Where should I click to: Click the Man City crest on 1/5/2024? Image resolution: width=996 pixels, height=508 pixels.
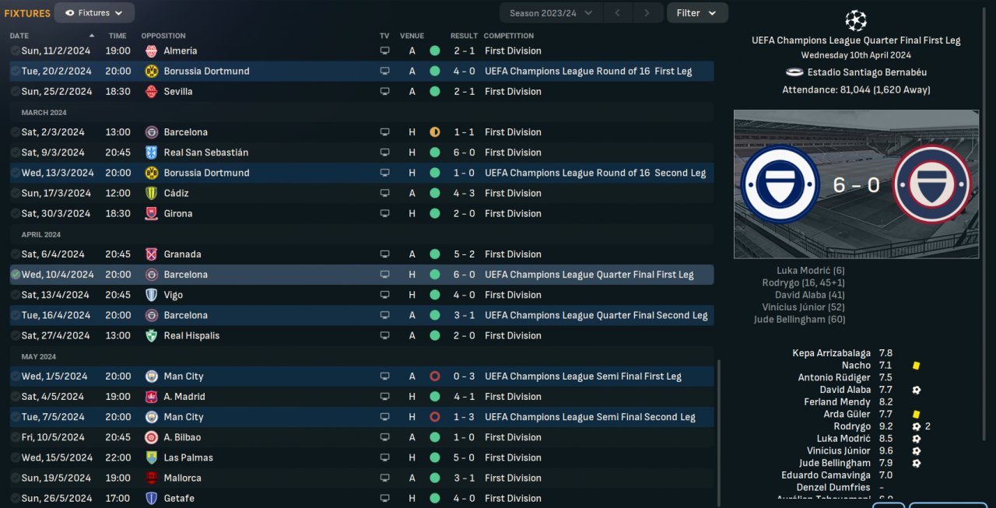pyautogui.click(x=152, y=376)
